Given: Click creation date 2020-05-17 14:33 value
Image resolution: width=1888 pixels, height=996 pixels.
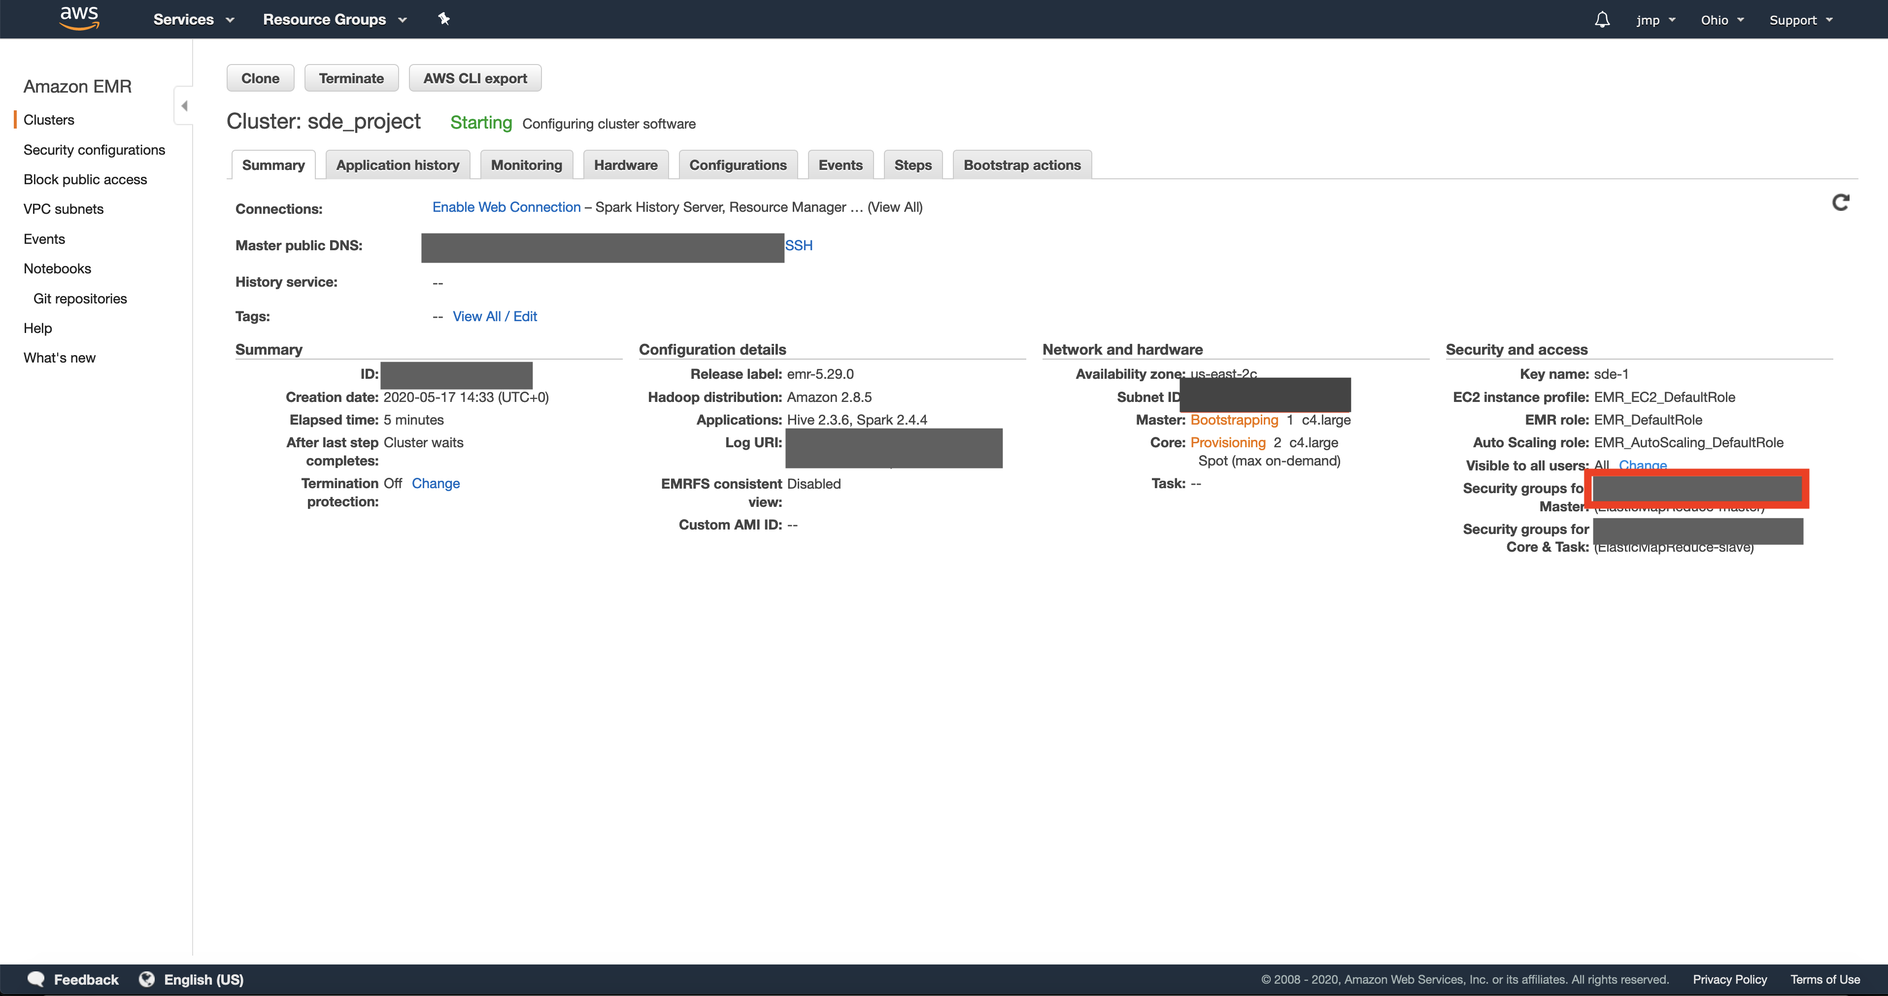Looking at the screenshot, I should pos(466,397).
